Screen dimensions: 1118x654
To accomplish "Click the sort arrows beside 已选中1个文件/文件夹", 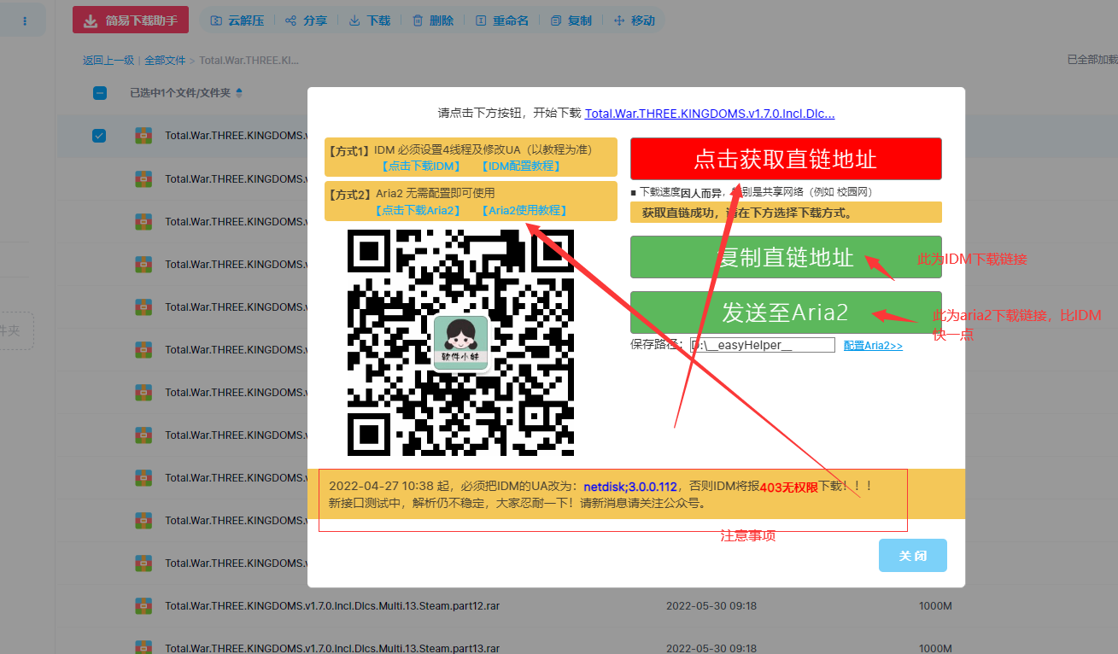I will (x=238, y=92).
